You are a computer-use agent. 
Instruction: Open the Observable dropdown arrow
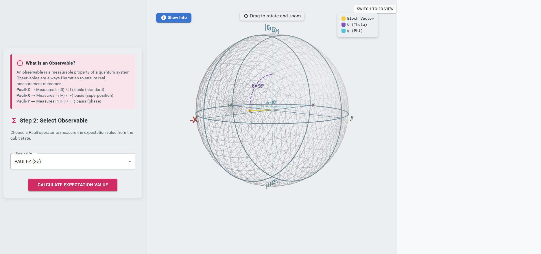point(130,162)
